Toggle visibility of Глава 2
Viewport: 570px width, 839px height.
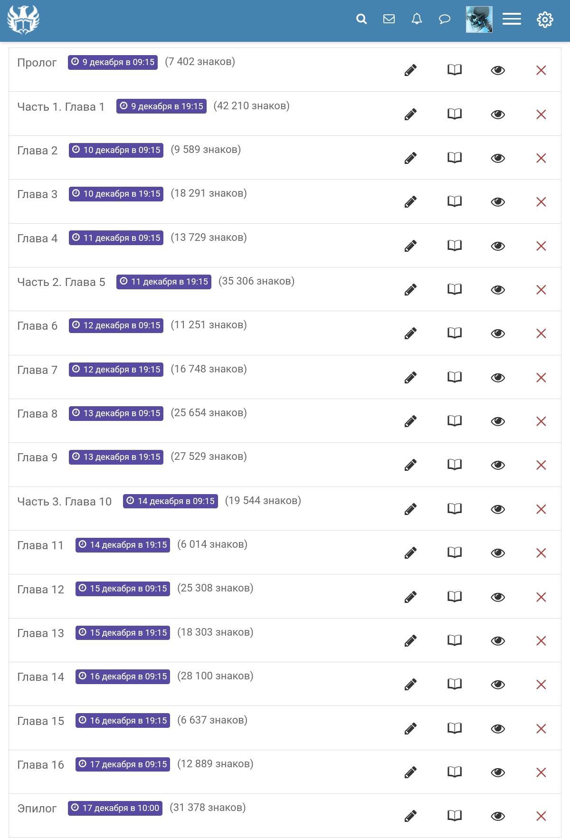pyautogui.click(x=498, y=158)
